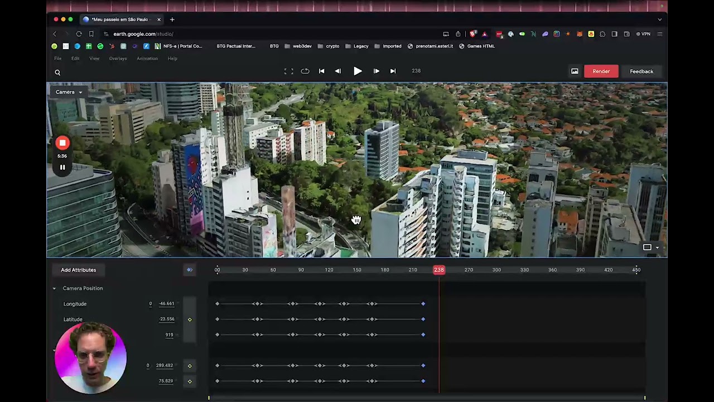The image size is (714, 402).
Task: Click the snapshot image icon beside Render
Action: tap(575, 71)
